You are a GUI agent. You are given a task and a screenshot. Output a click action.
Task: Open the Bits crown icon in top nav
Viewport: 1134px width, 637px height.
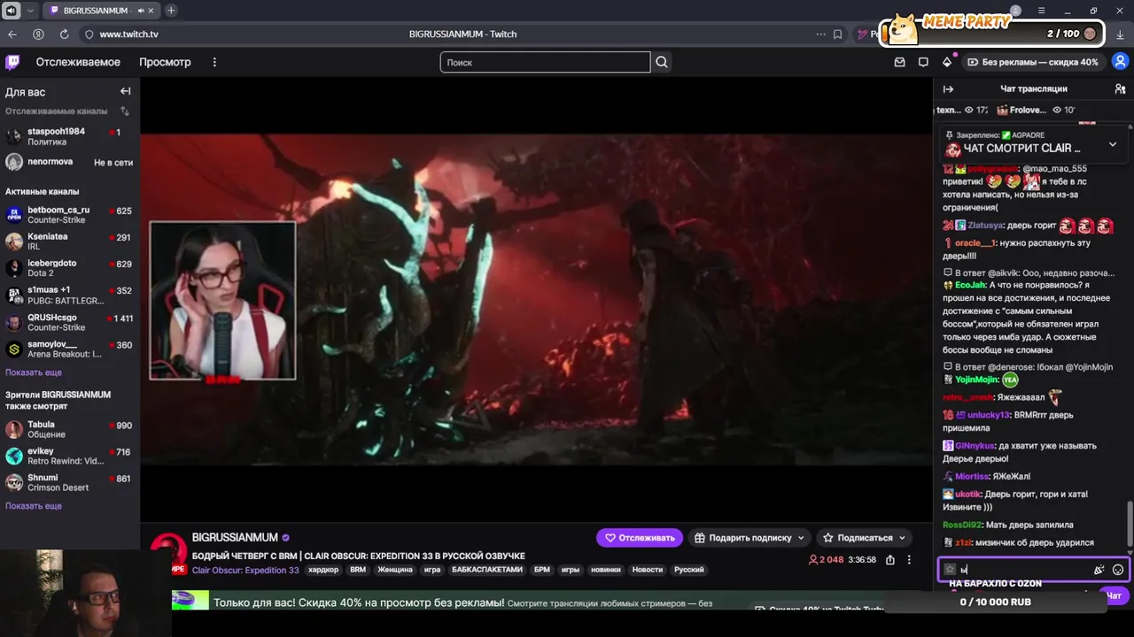tap(947, 62)
